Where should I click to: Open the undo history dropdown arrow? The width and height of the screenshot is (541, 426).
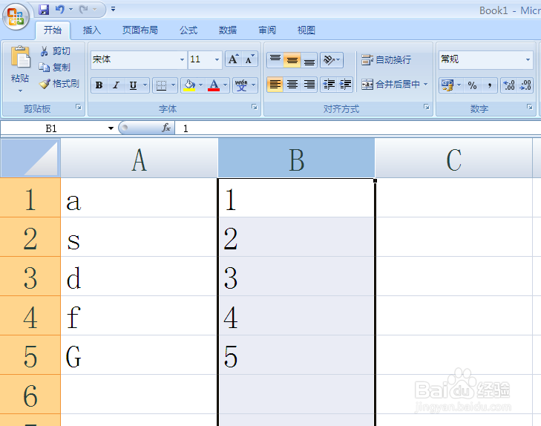coord(71,10)
